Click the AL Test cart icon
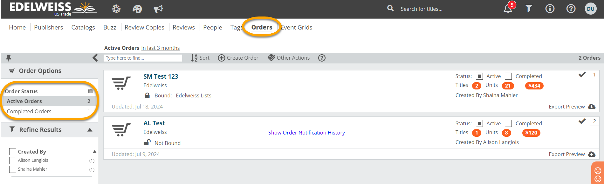Screen dimensions: 604x184 click(x=121, y=130)
